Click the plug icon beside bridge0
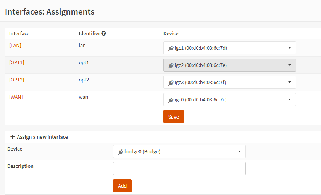321x195 pixels. point(121,152)
